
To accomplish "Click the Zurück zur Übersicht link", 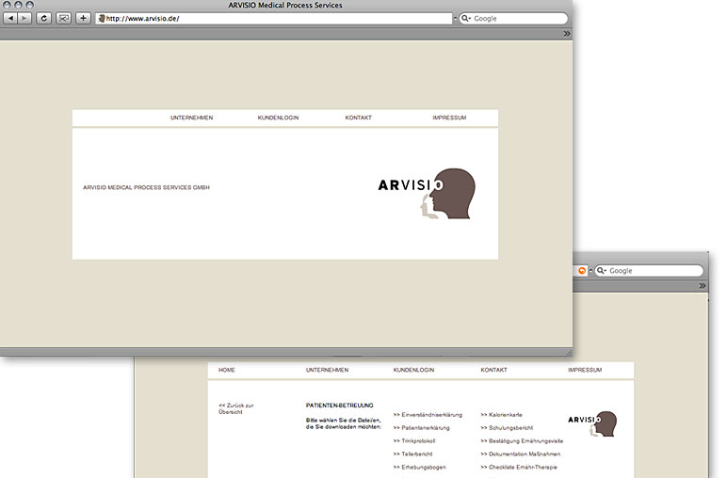I will pyautogui.click(x=235, y=408).
